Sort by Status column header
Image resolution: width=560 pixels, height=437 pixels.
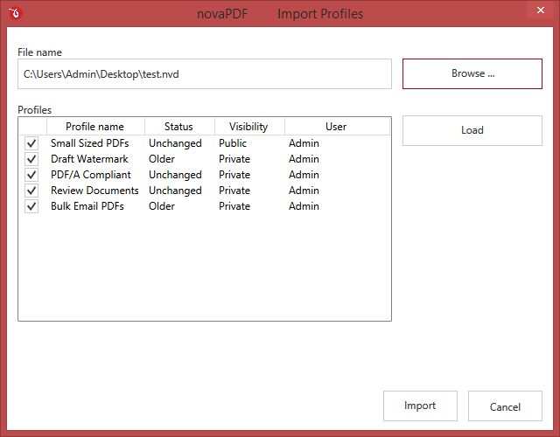179,127
